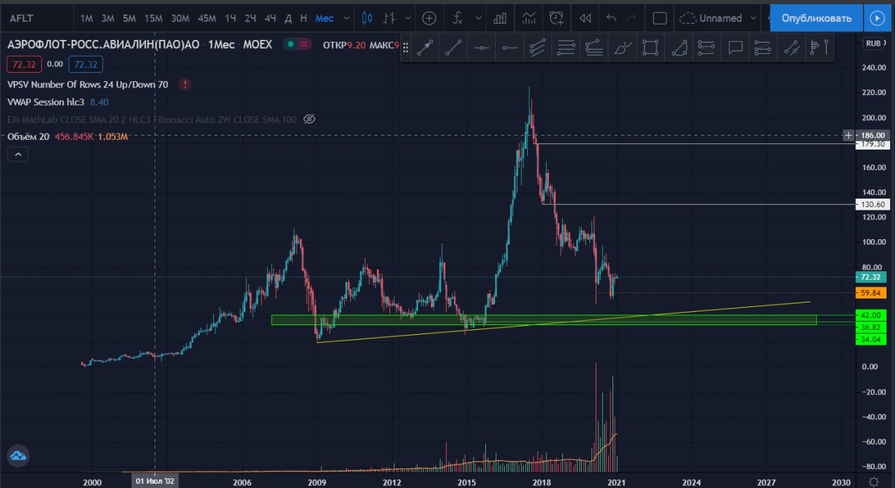Expand the chart style dropdown arrow
The width and height of the screenshot is (895, 488).
click(408, 18)
